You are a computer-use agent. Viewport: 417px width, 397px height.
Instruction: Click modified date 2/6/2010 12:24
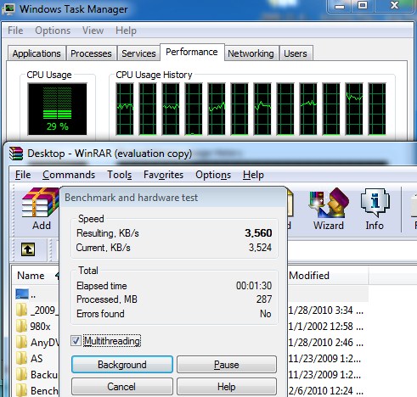click(x=325, y=391)
